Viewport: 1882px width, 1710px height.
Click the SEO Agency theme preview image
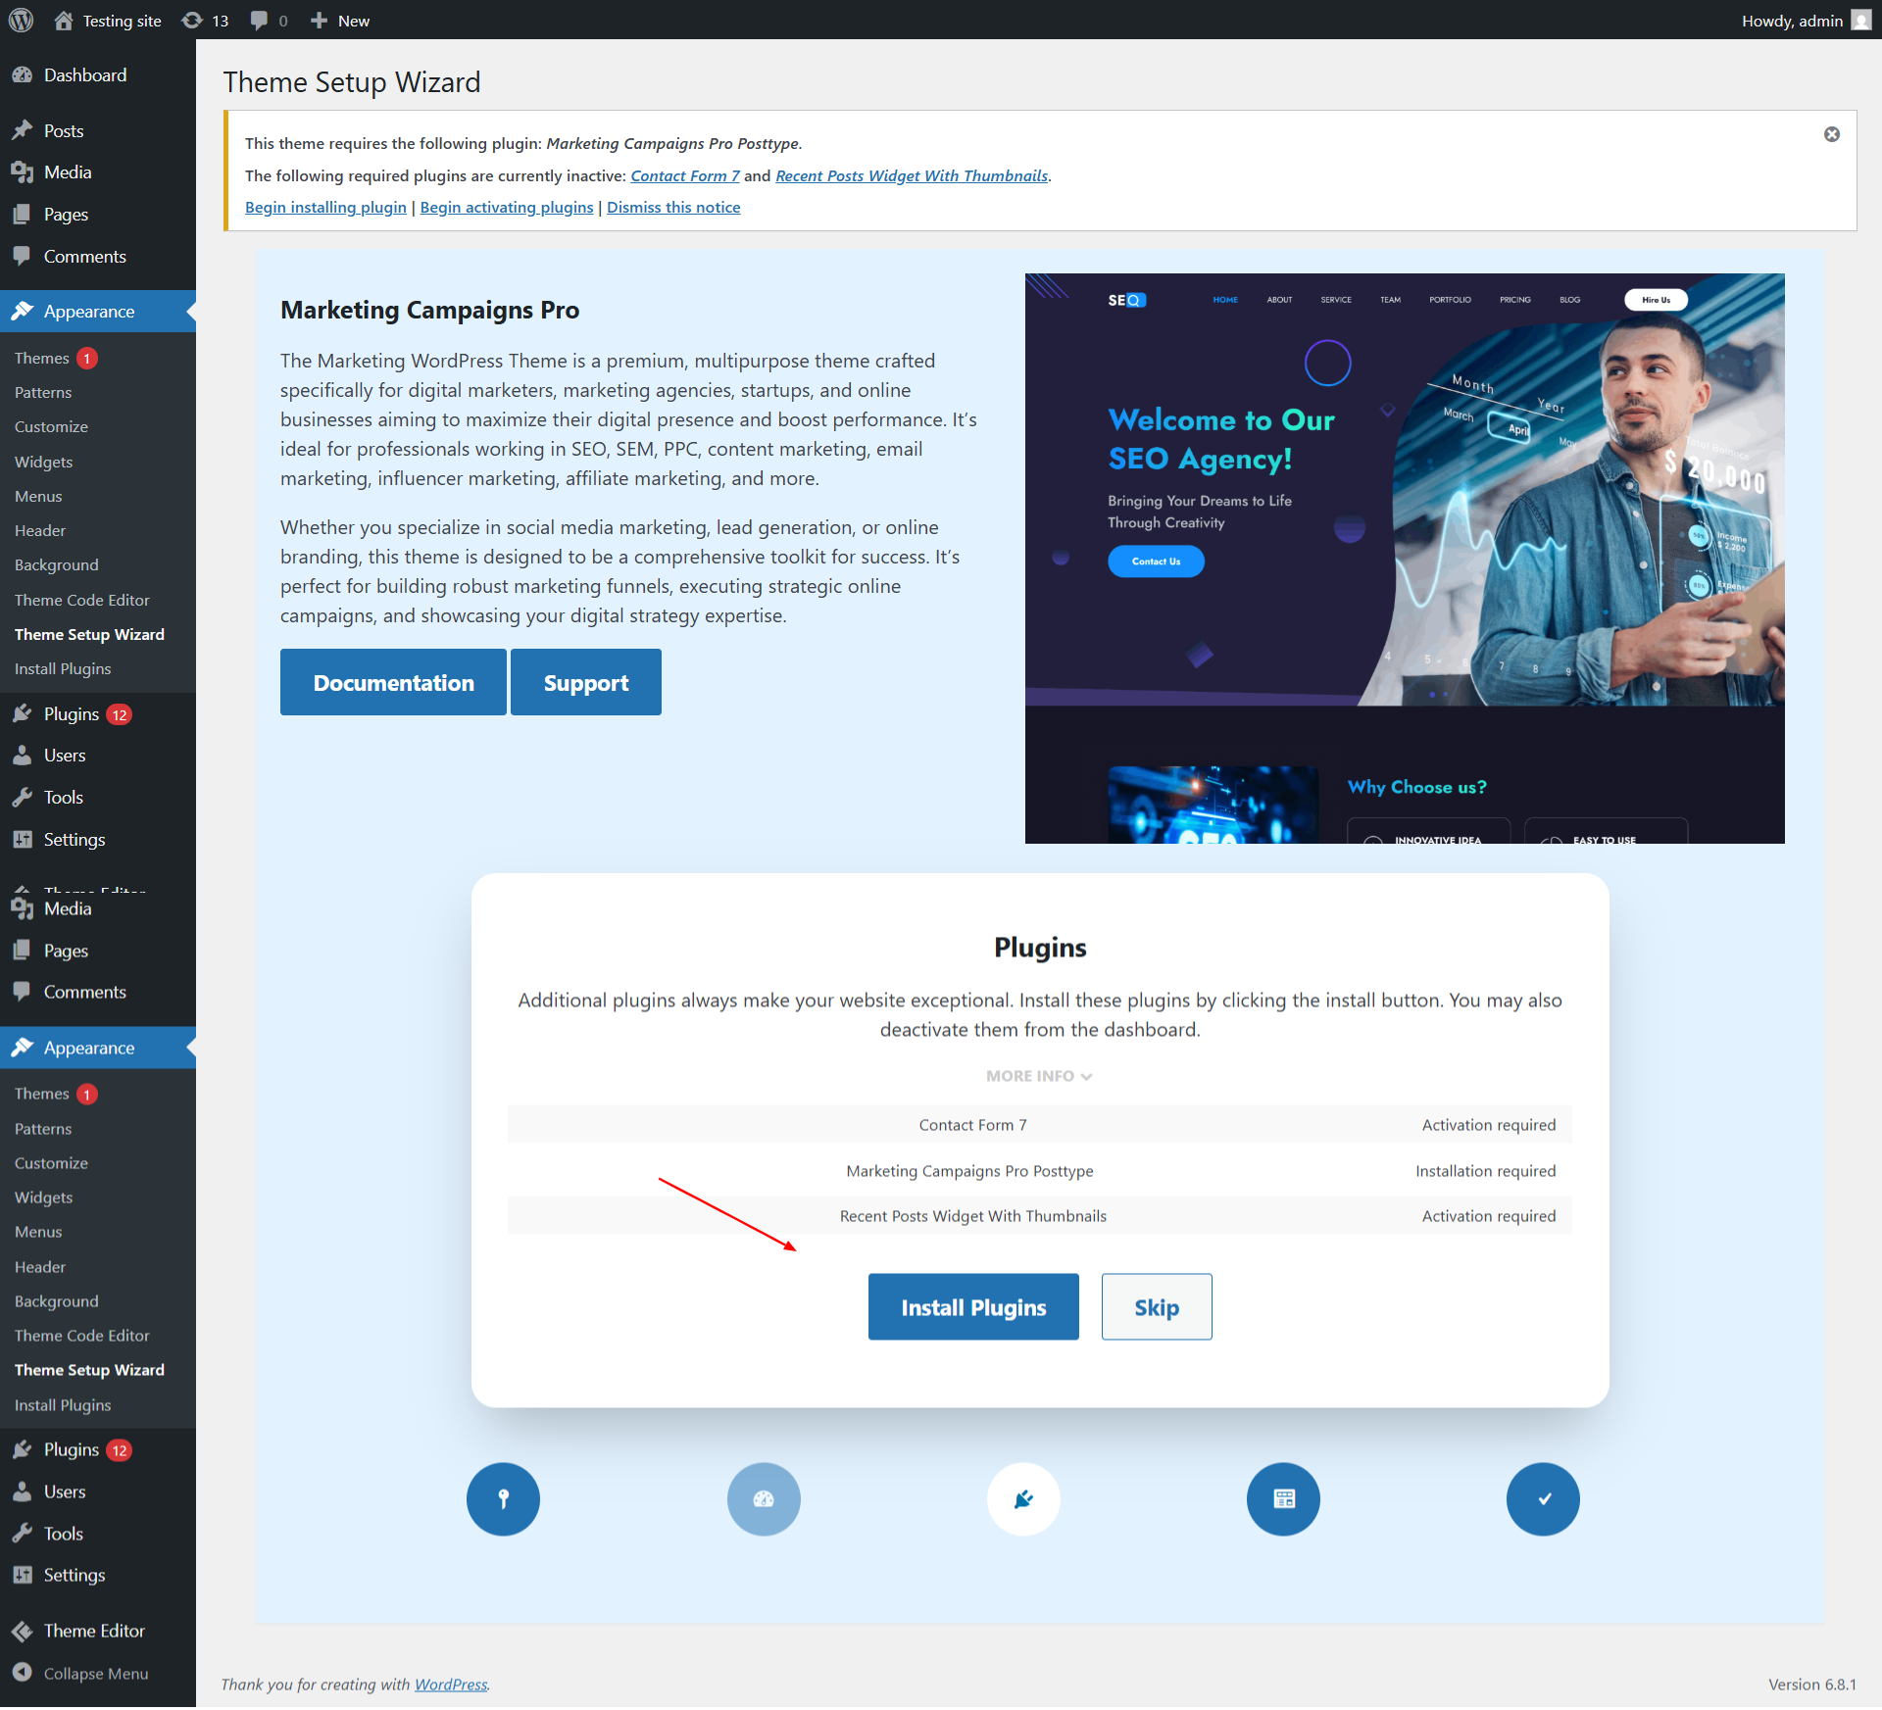[x=1405, y=559]
